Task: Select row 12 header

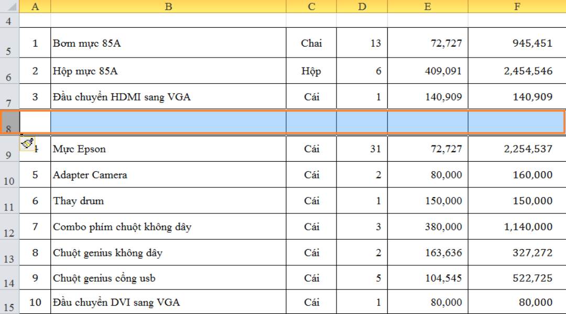Action: tap(9, 227)
